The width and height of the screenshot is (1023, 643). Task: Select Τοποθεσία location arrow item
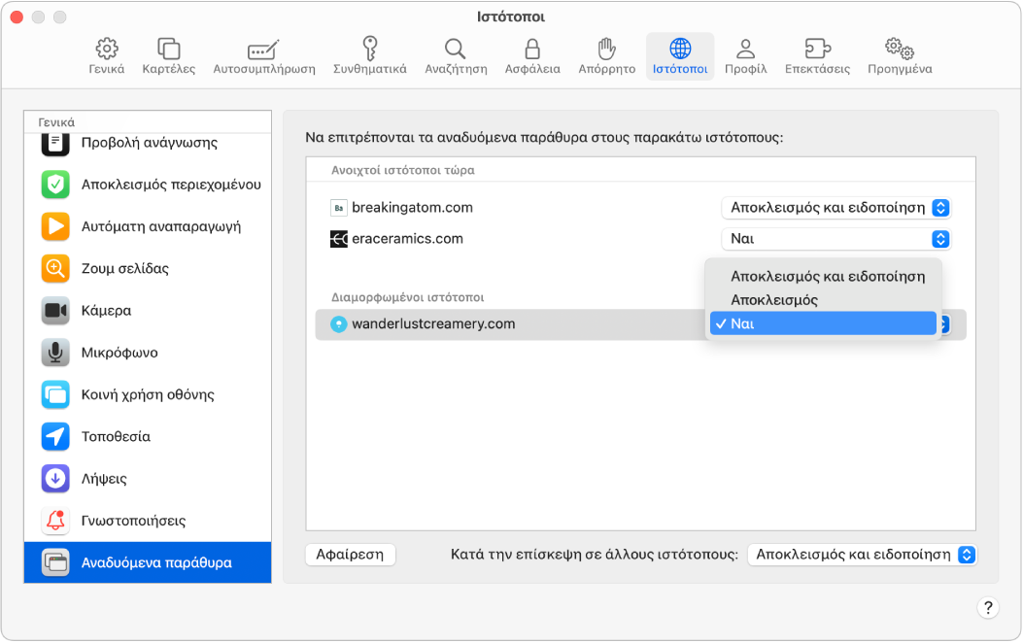coord(148,436)
